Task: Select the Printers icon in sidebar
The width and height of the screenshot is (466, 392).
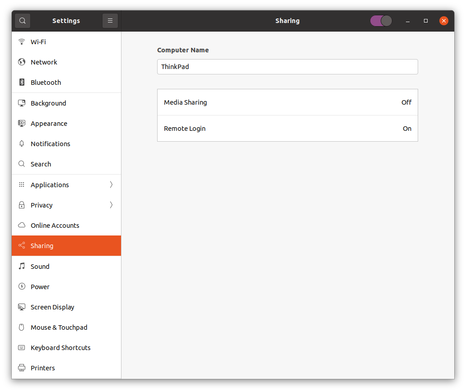Action: [x=21, y=368]
